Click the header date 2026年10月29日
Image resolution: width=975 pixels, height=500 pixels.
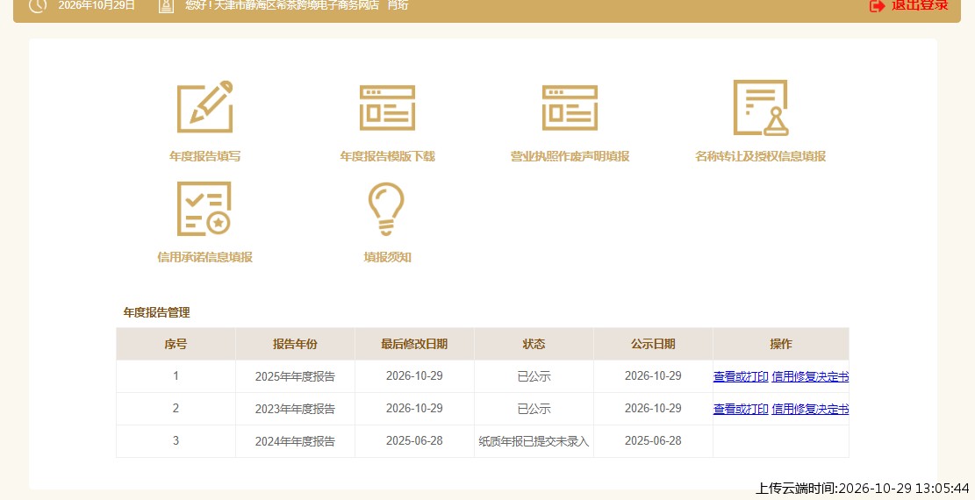(x=97, y=5)
